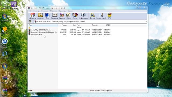Click the archive path text in address bar
Viewport: 172px width, 97px height.
pos(61,22)
